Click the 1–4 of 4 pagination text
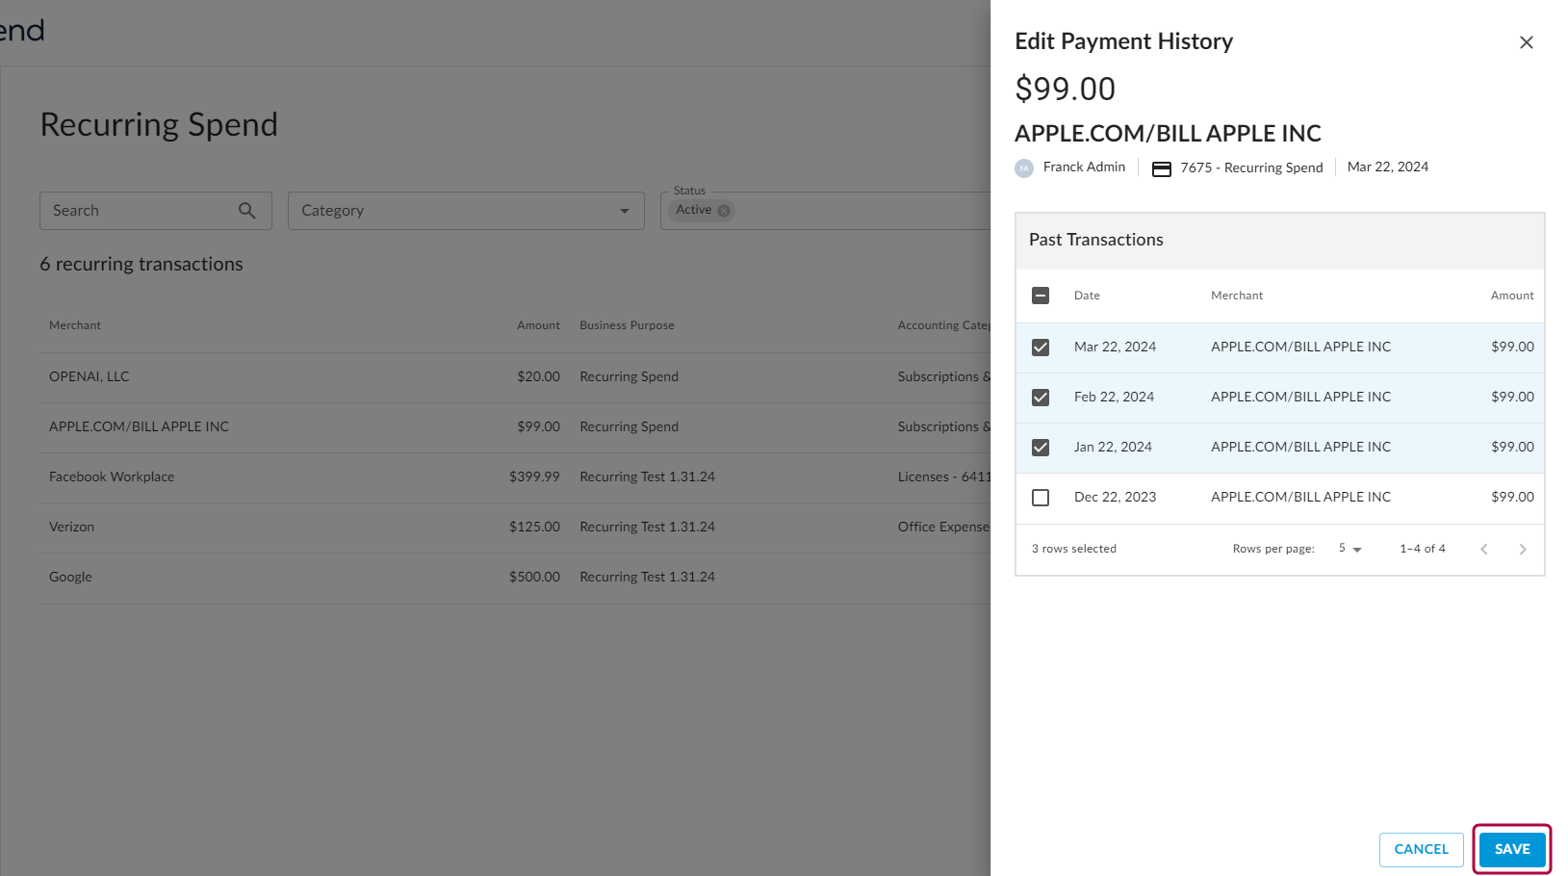This screenshot has width=1568, height=876. [x=1423, y=549]
